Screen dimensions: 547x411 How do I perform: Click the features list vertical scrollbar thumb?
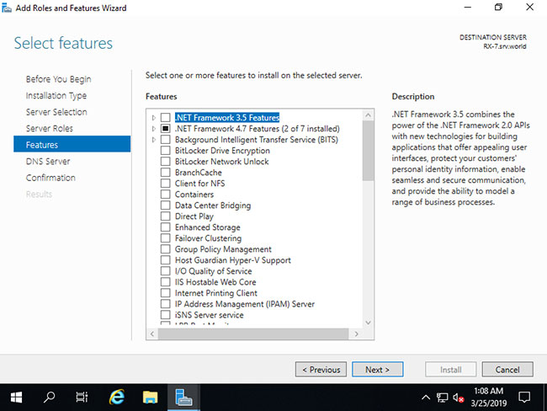click(x=368, y=151)
